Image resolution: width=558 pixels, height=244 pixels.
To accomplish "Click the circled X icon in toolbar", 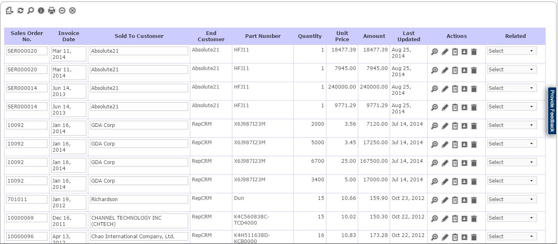I will 72,11.
